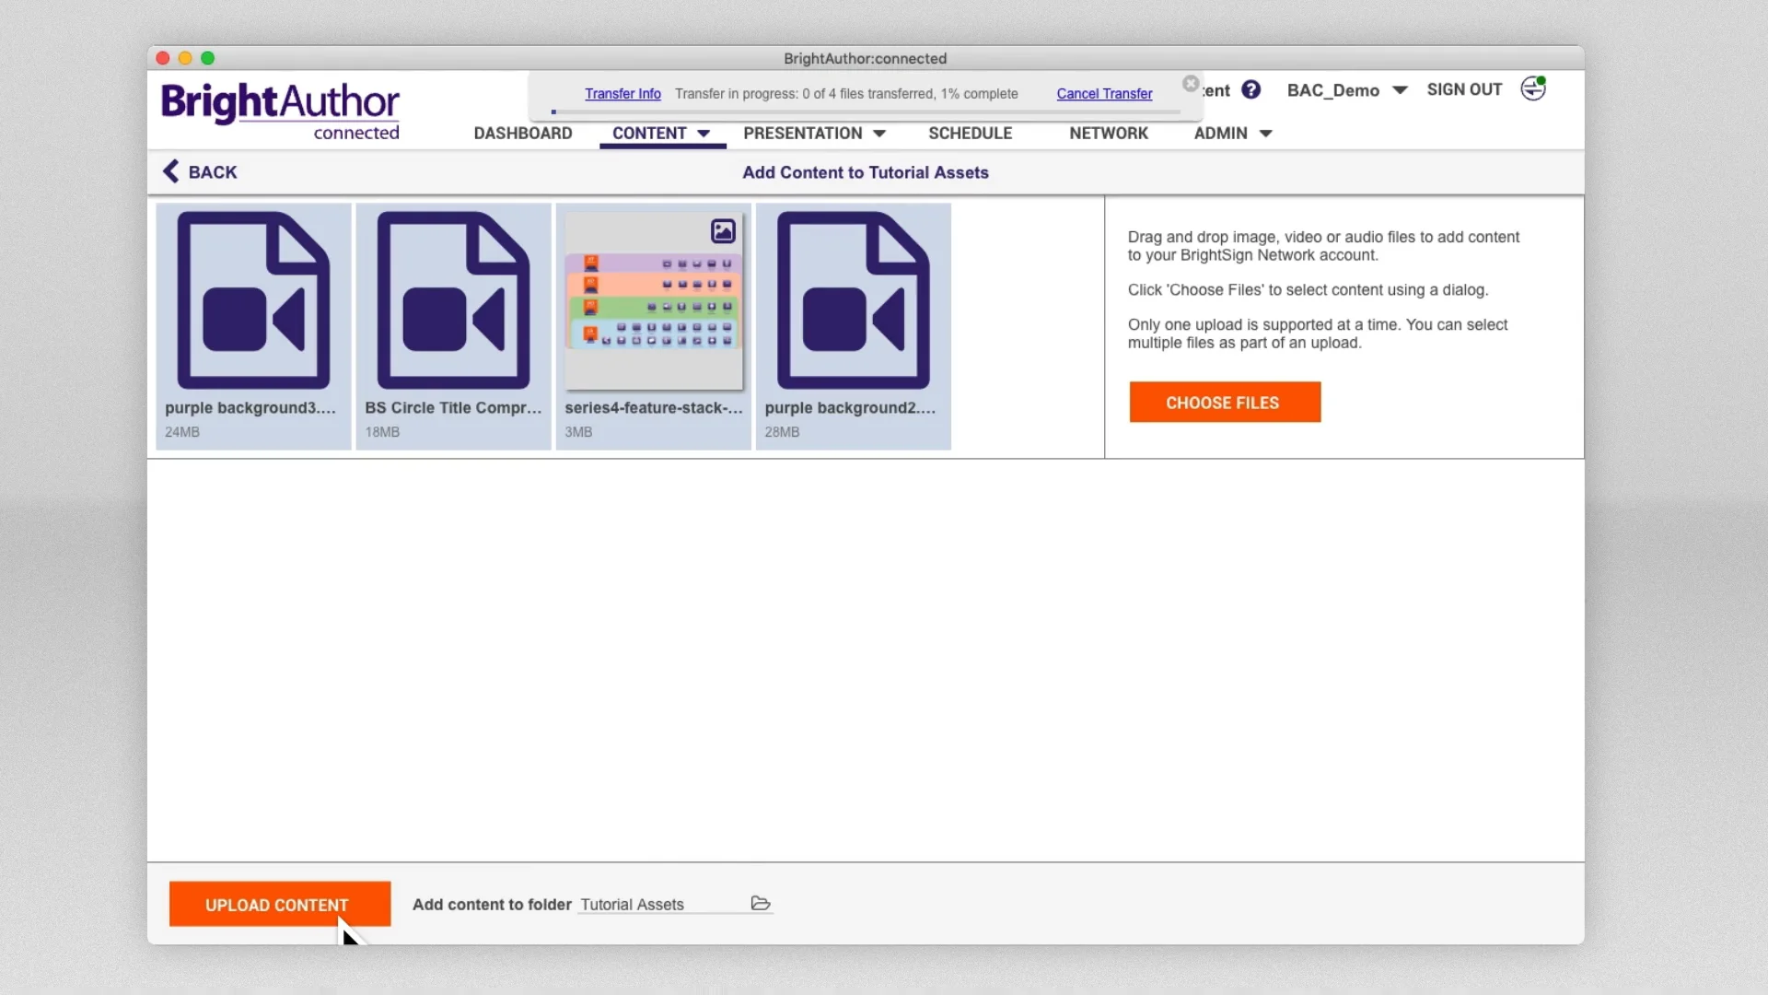This screenshot has height=995, width=1768.
Task: Dismiss the transfer progress notification
Action: 1191,84
